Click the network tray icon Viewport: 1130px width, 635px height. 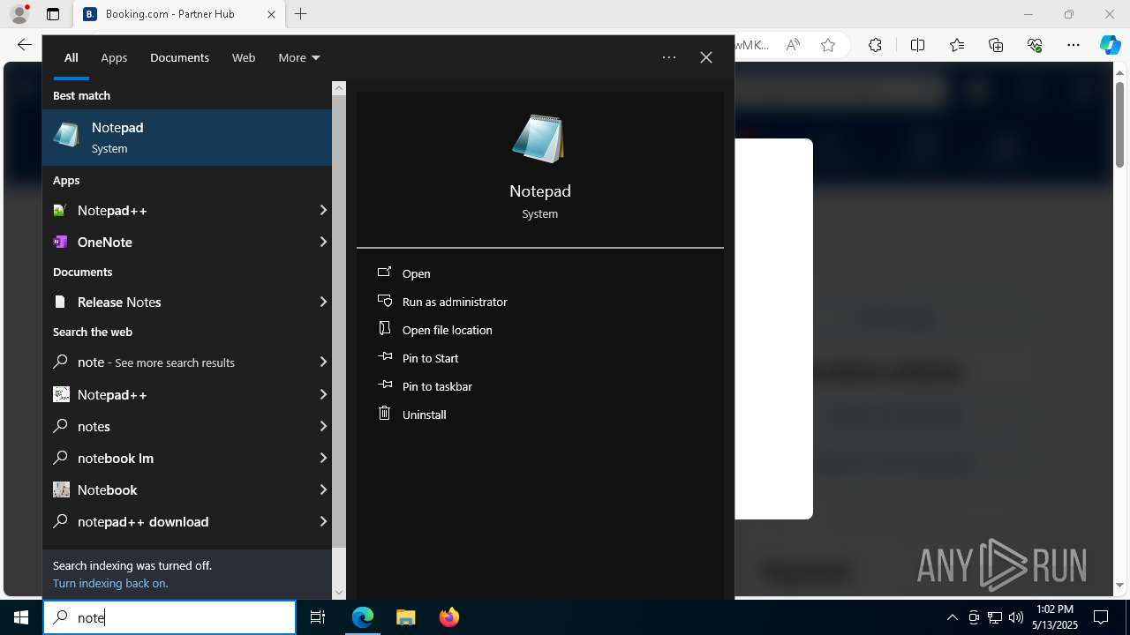[995, 617]
